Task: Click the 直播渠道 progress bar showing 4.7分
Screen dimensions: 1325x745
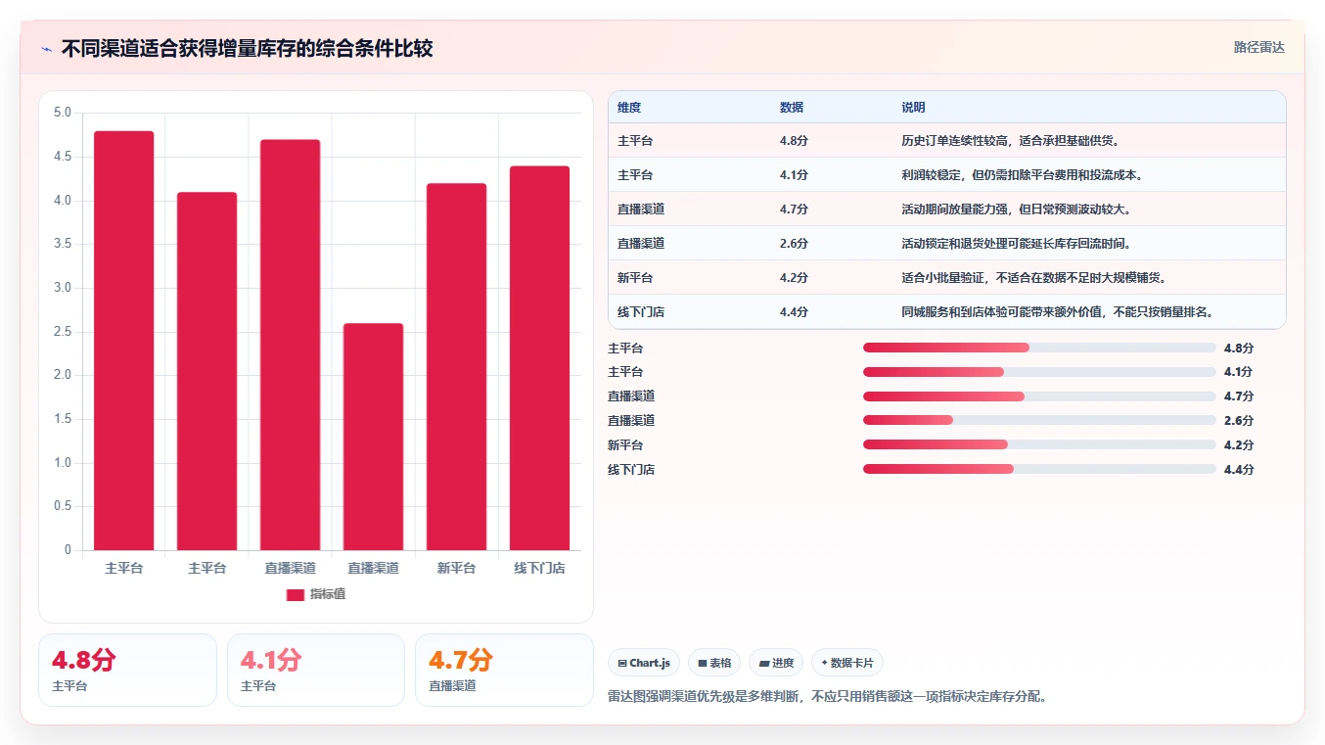Action: 1039,396
